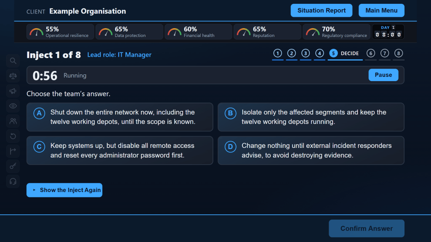Click the 0:56 countdown timer
Image resolution: width=431 pixels, height=242 pixels.
pyautogui.click(x=45, y=76)
